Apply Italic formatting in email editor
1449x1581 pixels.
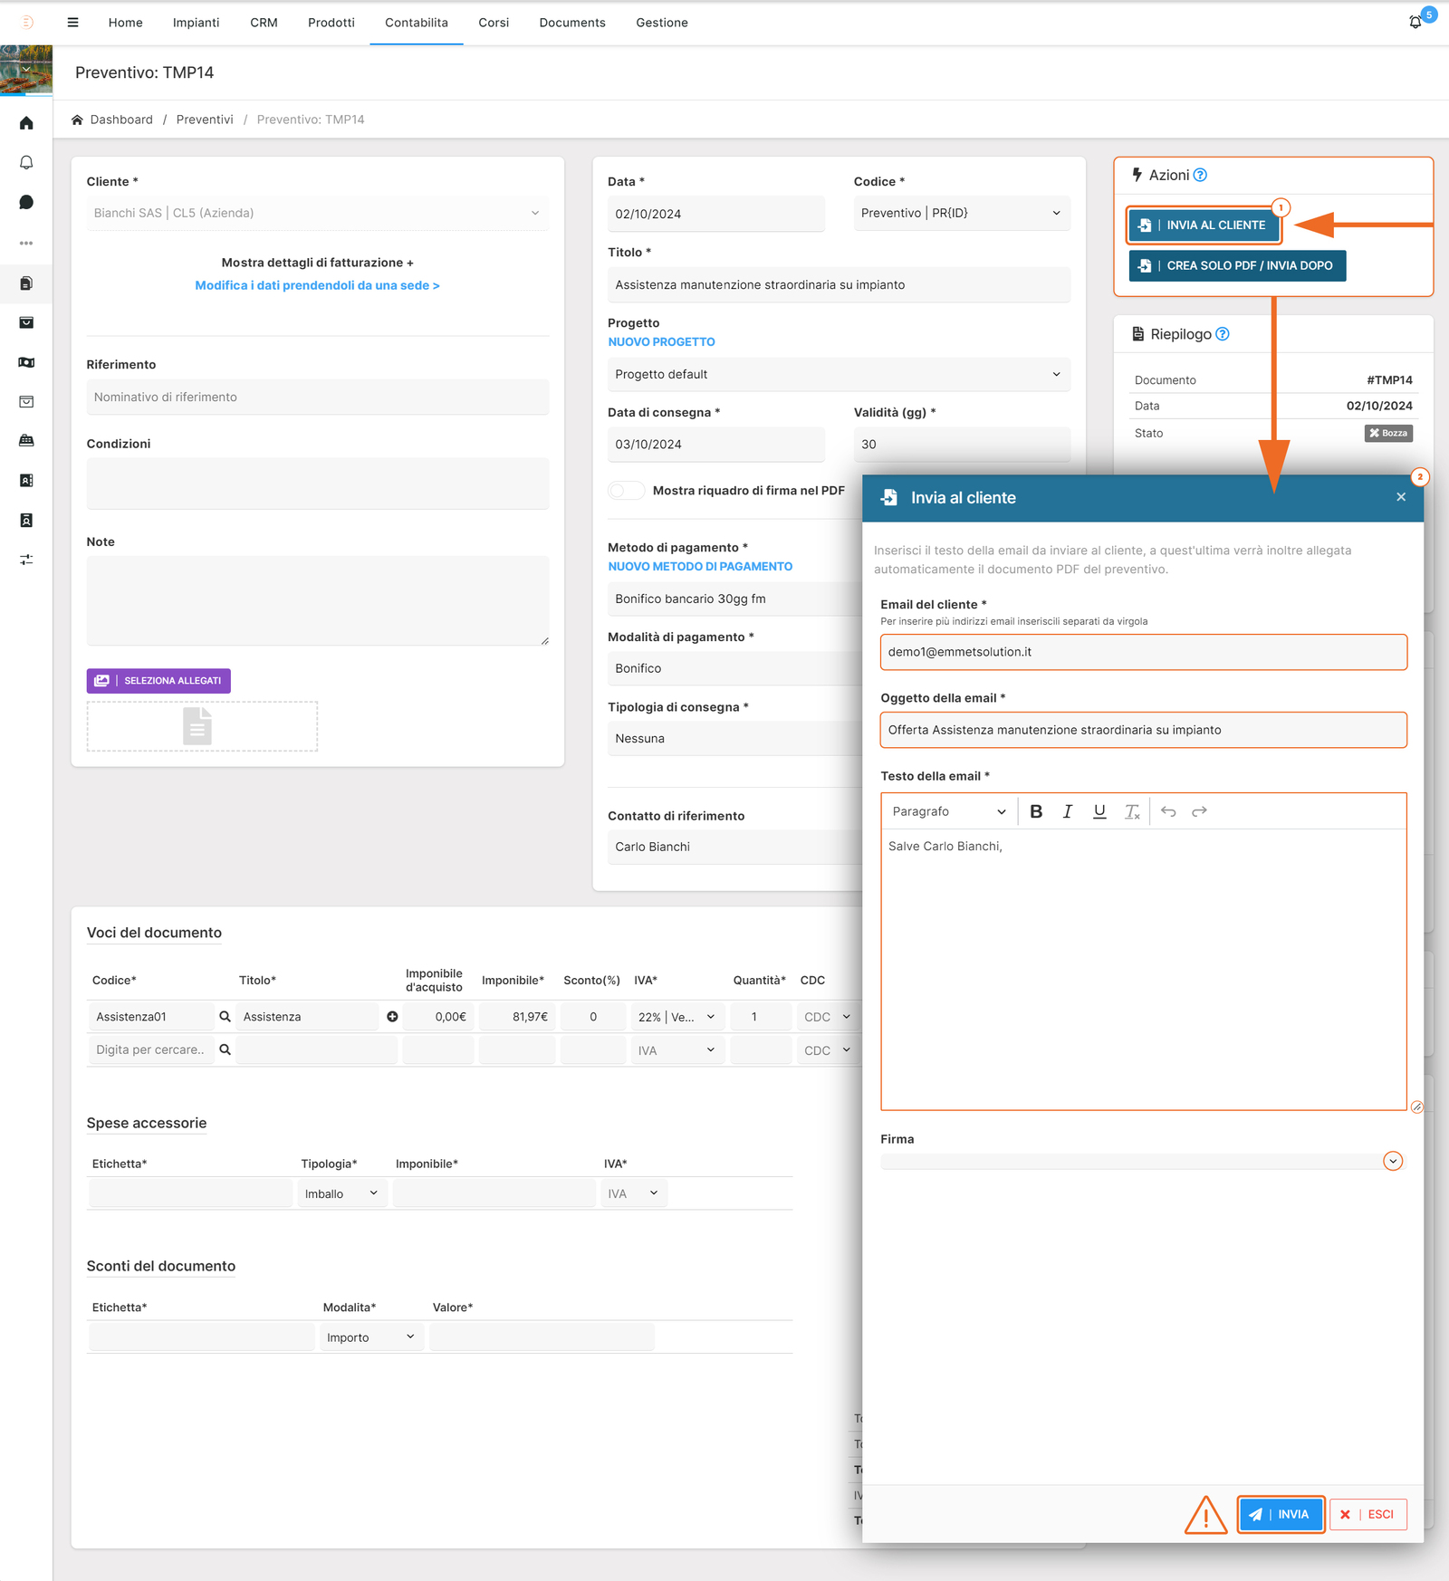(x=1068, y=811)
